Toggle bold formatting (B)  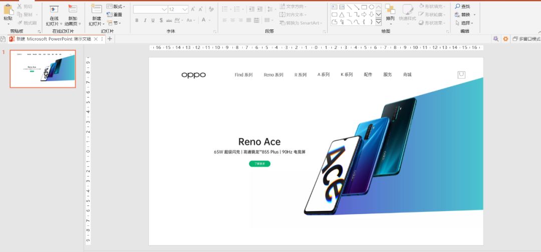coord(137,20)
